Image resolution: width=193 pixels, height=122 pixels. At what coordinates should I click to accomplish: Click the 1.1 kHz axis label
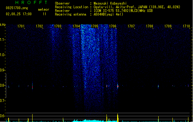[x=2, y=40]
